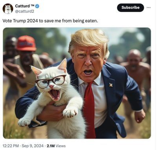The image size is (157, 150).
Task: Click the 12:22 PM timestamp
Action: click(x=11, y=146)
